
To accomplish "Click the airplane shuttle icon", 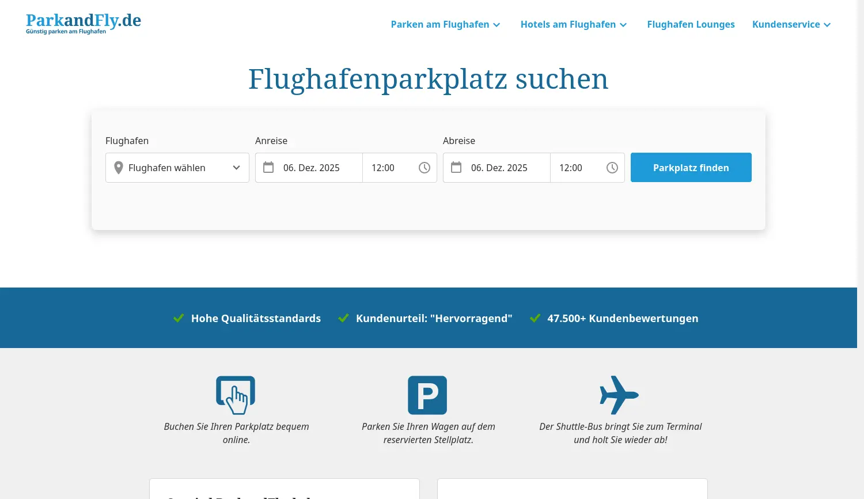I will [x=619, y=395].
